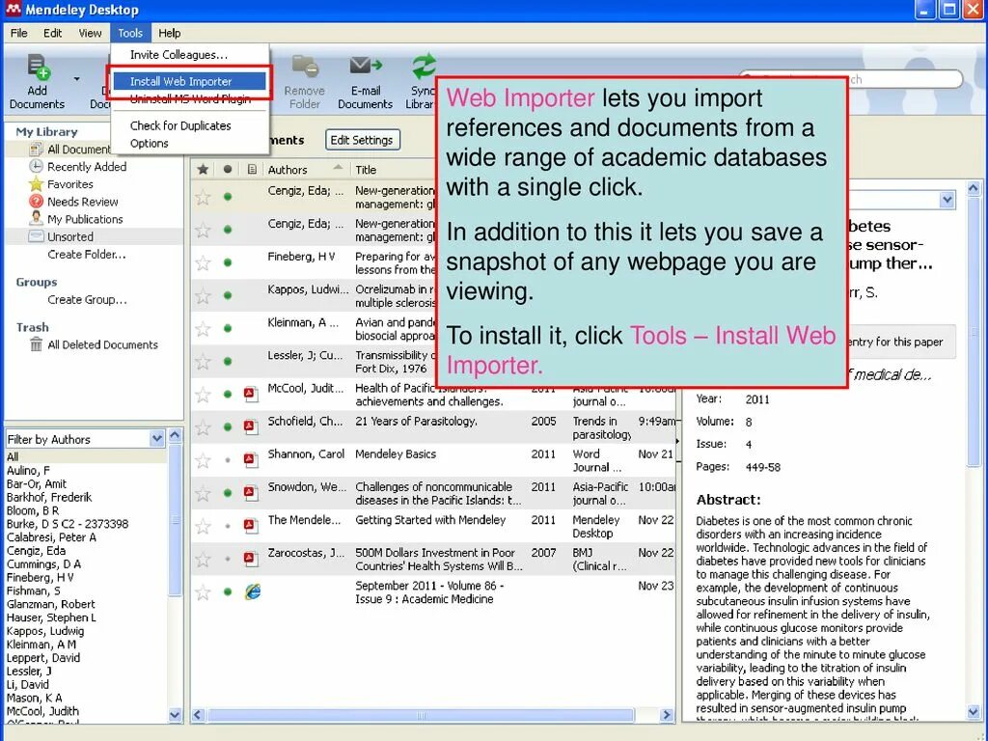Click the horizontal scrollbar thumb under table
The image size is (988, 741).
(x=421, y=715)
